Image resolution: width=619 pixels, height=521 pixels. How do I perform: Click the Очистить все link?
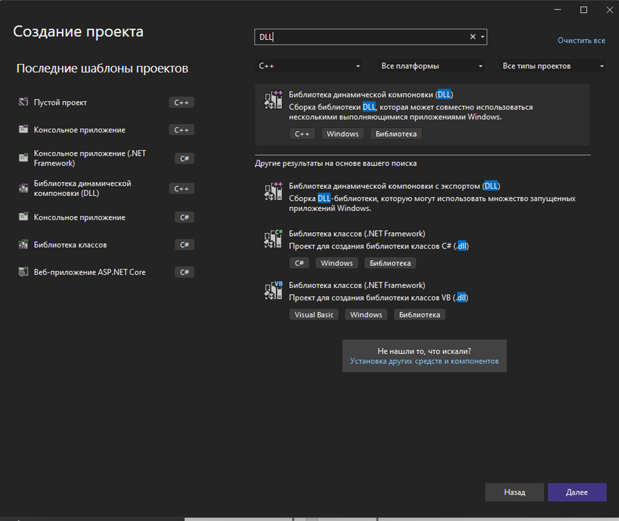(x=581, y=40)
